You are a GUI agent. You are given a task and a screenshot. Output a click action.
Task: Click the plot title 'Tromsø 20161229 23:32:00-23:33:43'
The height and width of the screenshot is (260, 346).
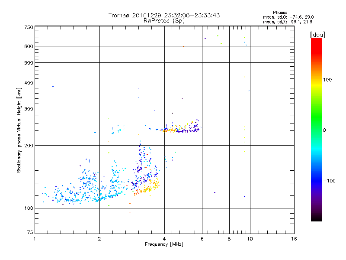164,15
